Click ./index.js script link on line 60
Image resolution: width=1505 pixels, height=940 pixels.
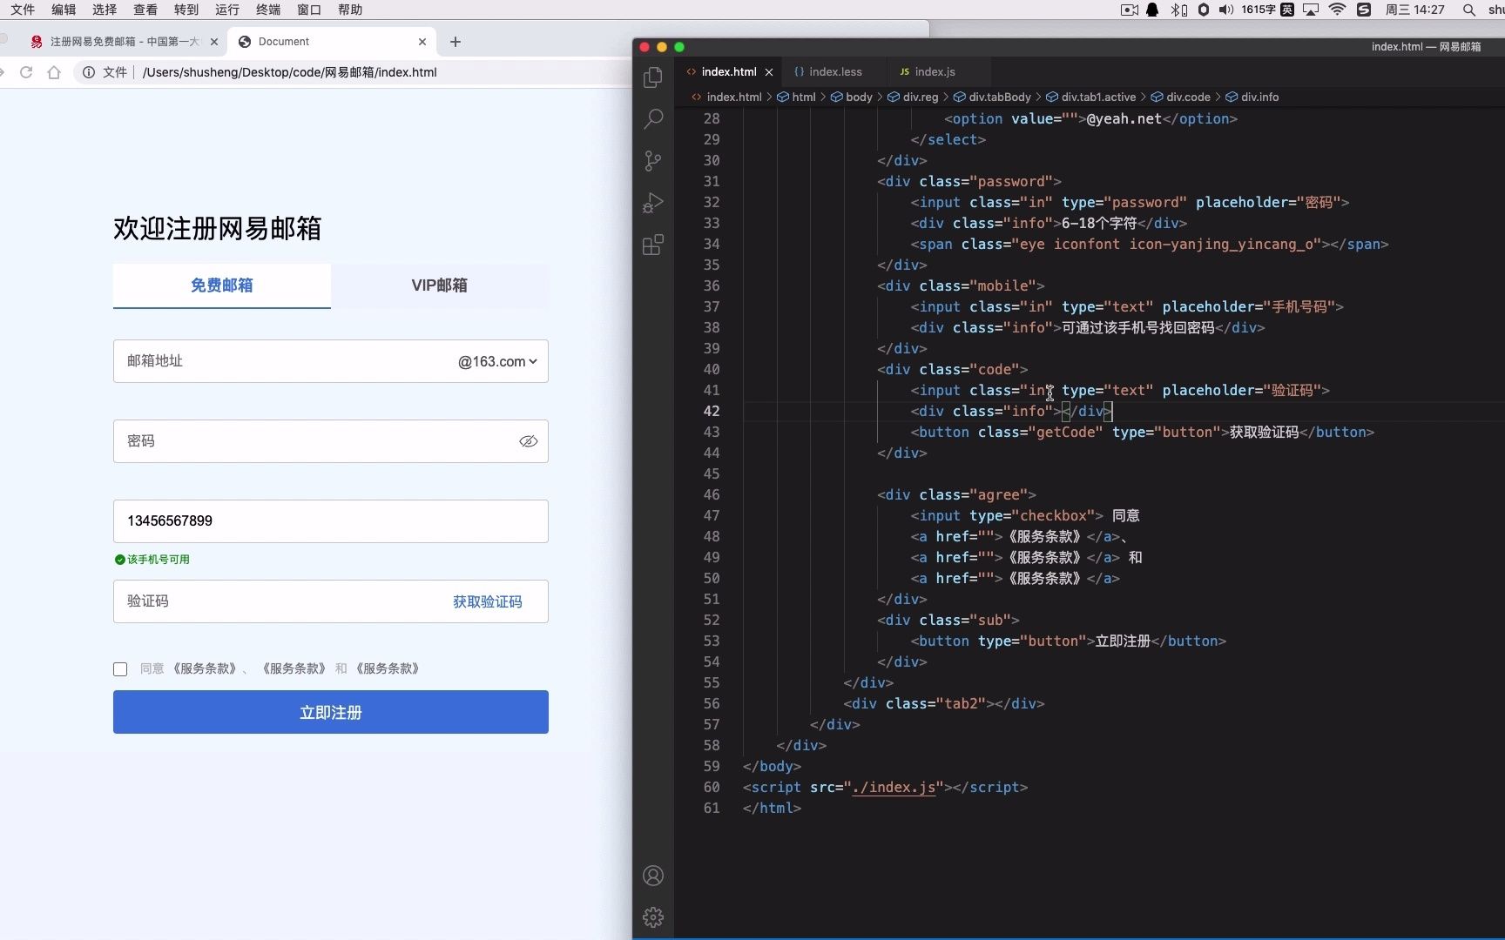894,787
